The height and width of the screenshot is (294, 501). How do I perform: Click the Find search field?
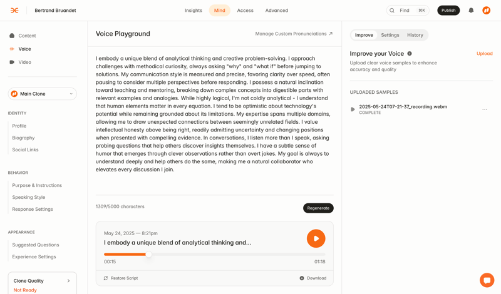point(408,11)
